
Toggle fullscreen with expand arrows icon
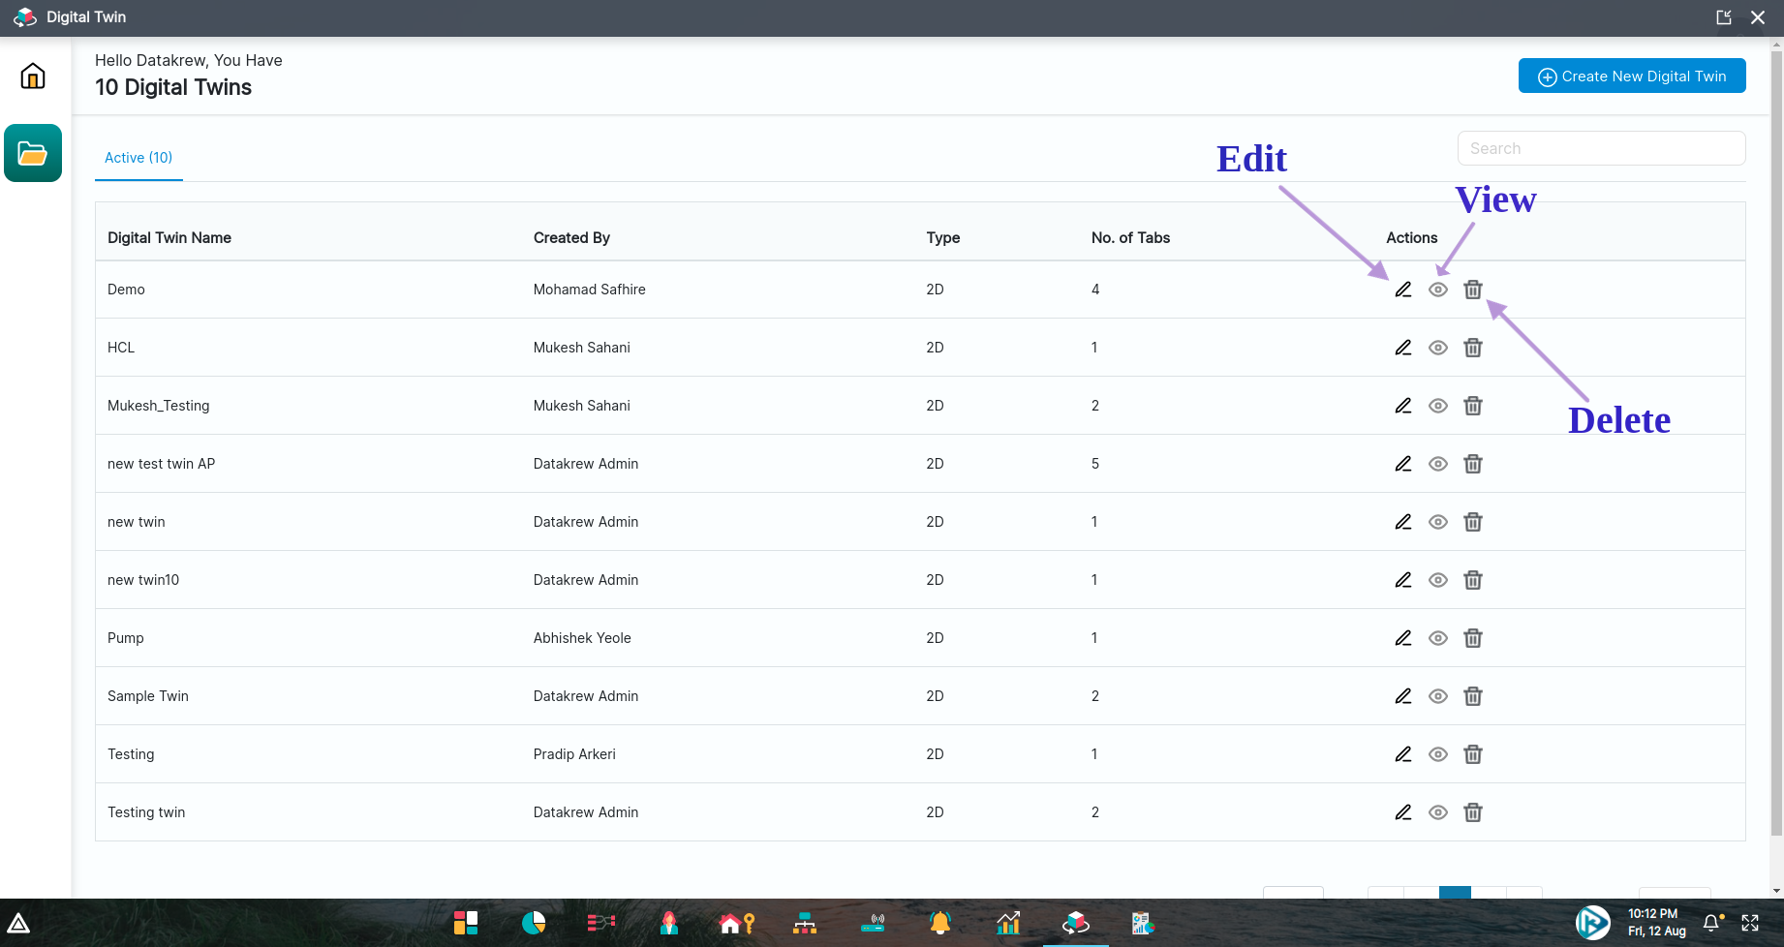[x=1750, y=923]
